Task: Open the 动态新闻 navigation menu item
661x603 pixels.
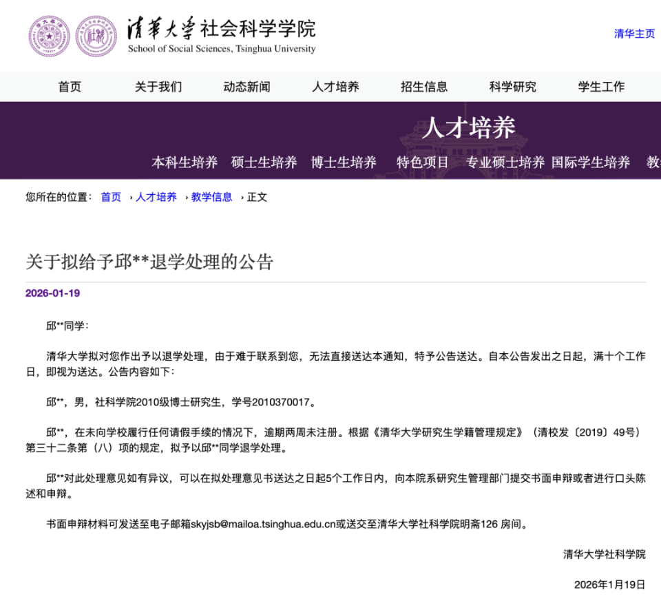Action: [x=246, y=87]
